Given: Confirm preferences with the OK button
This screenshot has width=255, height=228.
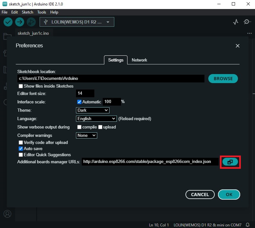Looking at the screenshot, I should pos(229,195).
